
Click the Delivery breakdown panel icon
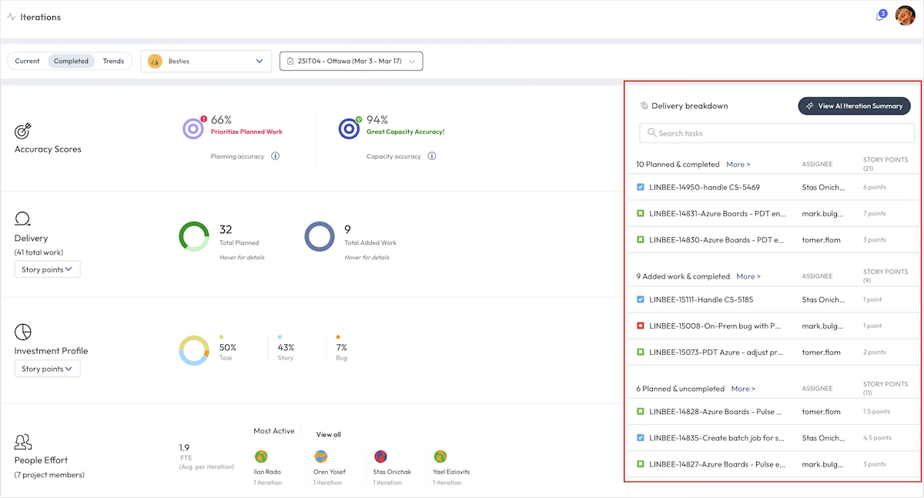pyautogui.click(x=644, y=106)
